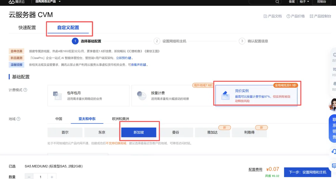Select 包年包月 billing mode
336x179 pixels.
[88, 96]
